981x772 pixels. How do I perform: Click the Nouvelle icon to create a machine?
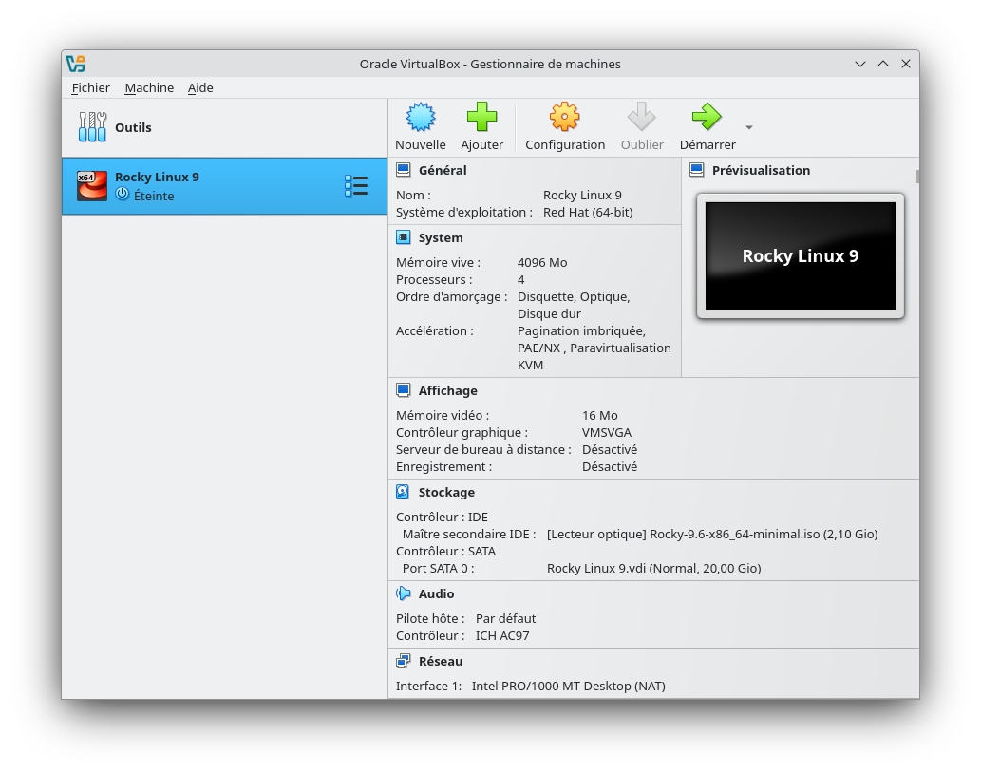420,116
